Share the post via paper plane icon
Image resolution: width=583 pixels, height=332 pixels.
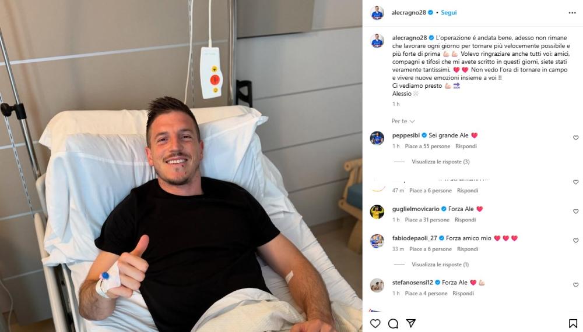tap(411, 323)
